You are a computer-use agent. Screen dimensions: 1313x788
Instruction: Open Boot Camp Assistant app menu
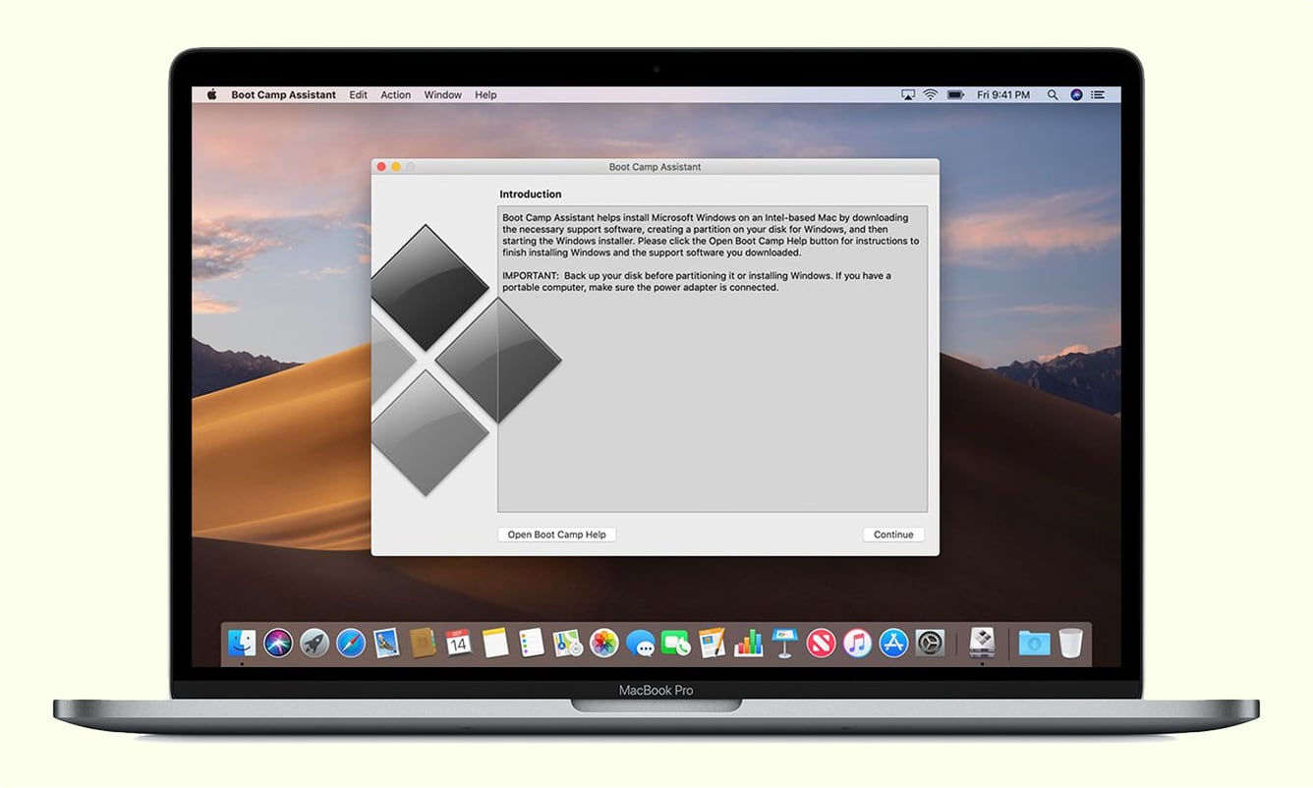click(283, 95)
